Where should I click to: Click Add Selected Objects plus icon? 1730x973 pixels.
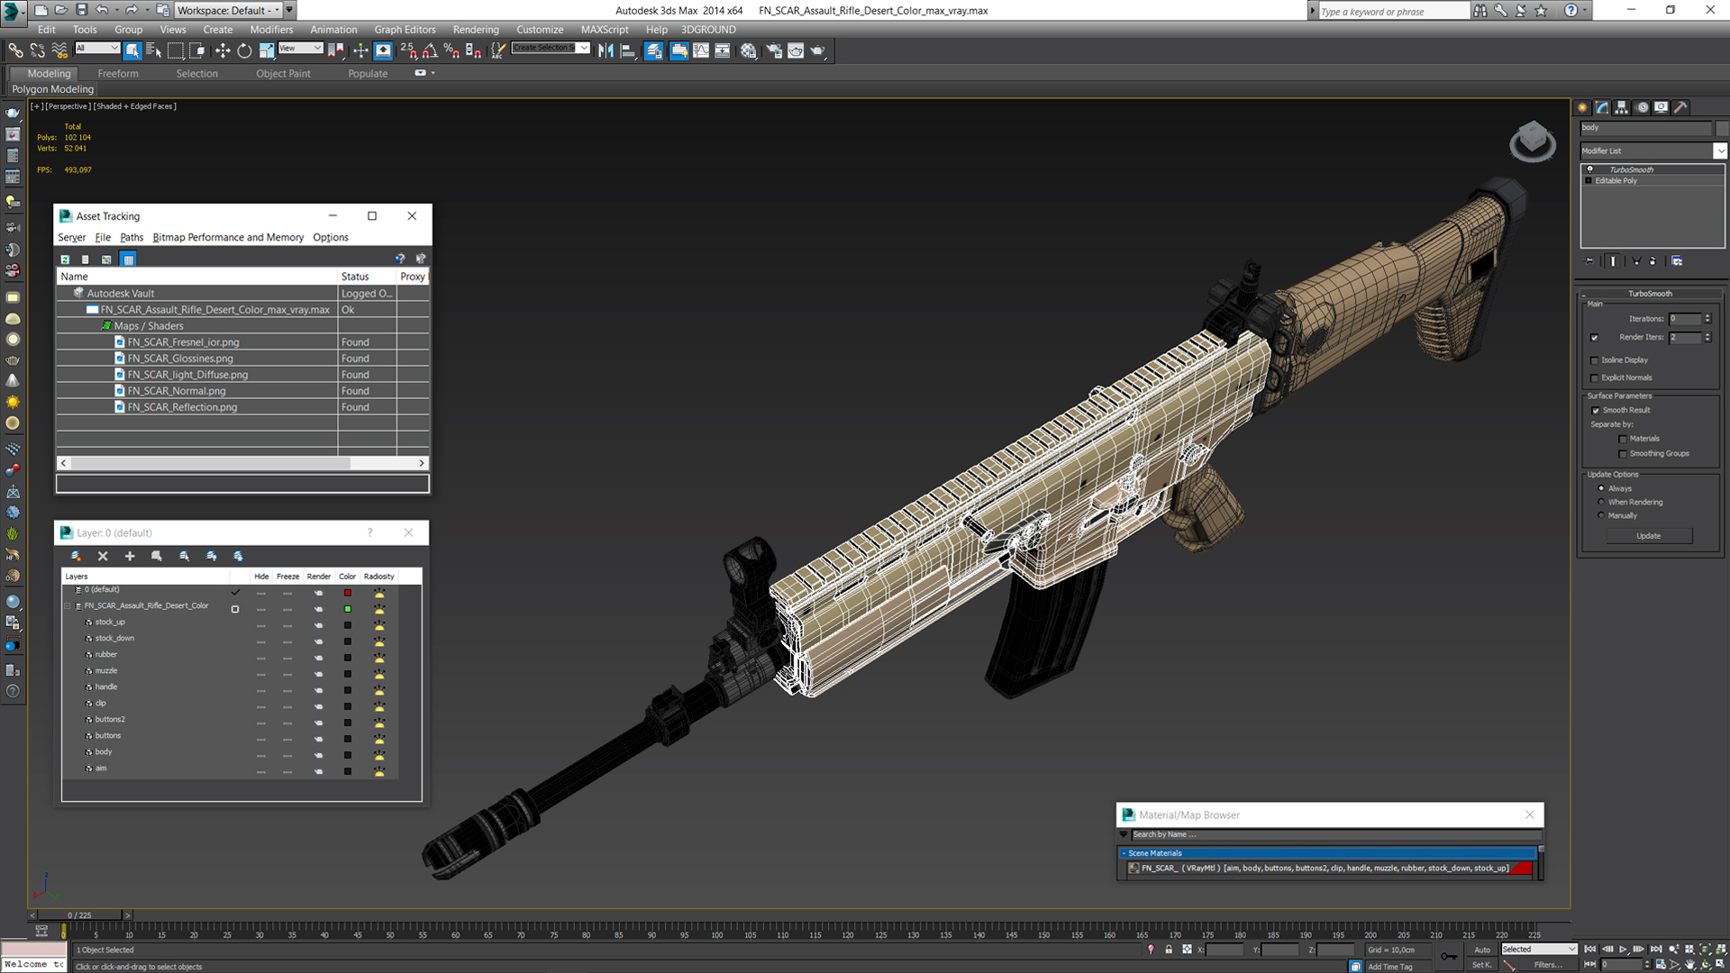pos(130,556)
